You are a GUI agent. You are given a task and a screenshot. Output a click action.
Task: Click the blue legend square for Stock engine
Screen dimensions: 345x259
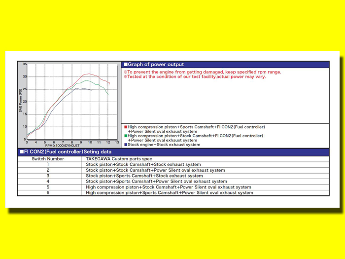point(126,145)
